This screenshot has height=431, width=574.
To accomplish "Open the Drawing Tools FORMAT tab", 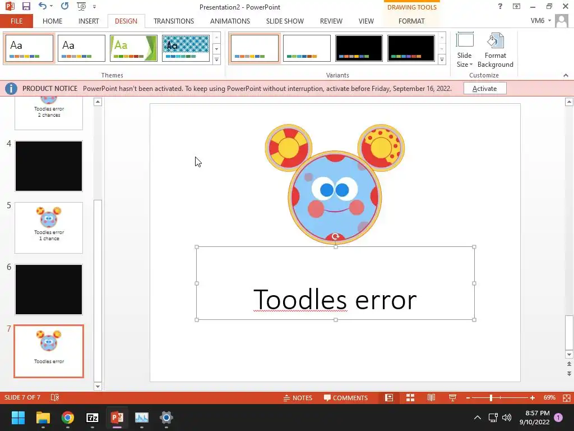I will coord(411,21).
